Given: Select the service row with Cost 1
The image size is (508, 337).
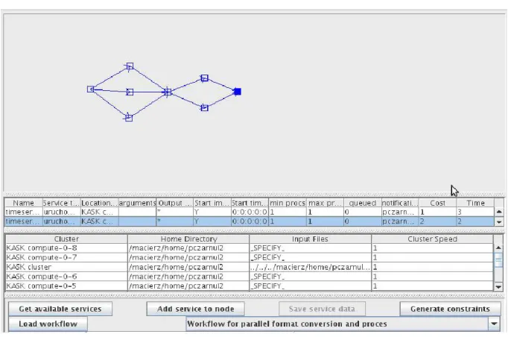Looking at the screenshot, I should click(250, 212).
